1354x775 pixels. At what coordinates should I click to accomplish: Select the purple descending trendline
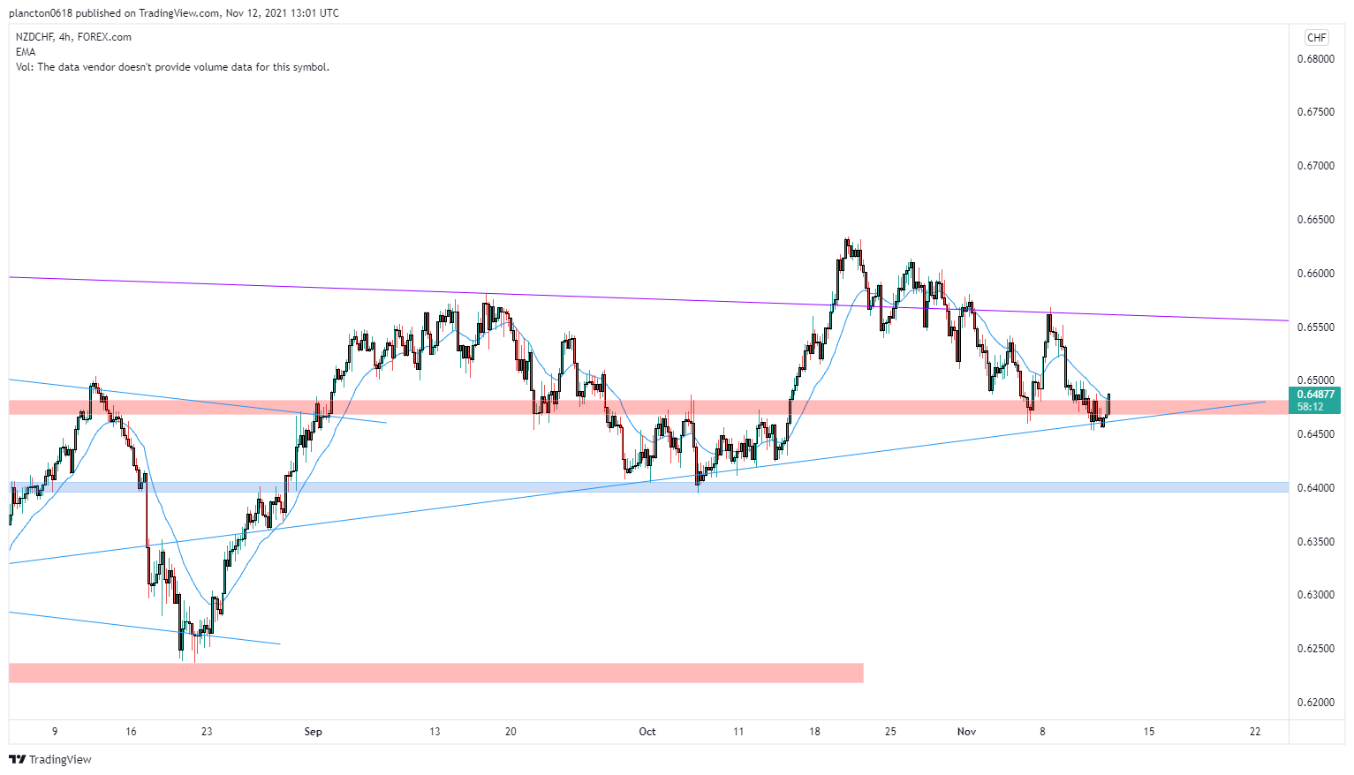click(648, 299)
